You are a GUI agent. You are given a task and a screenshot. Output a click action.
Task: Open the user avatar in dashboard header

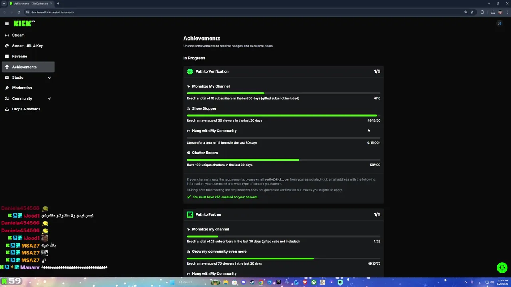pos(499,24)
